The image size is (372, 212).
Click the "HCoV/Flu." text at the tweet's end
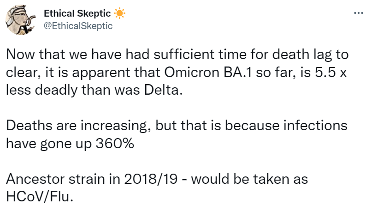click(40, 196)
